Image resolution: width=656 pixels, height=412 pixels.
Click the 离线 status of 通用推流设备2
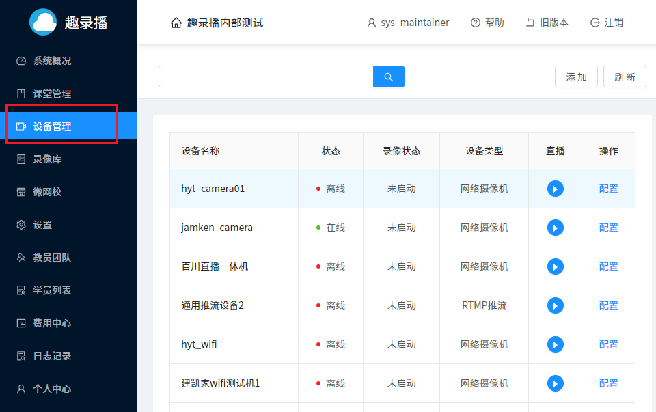(x=331, y=305)
